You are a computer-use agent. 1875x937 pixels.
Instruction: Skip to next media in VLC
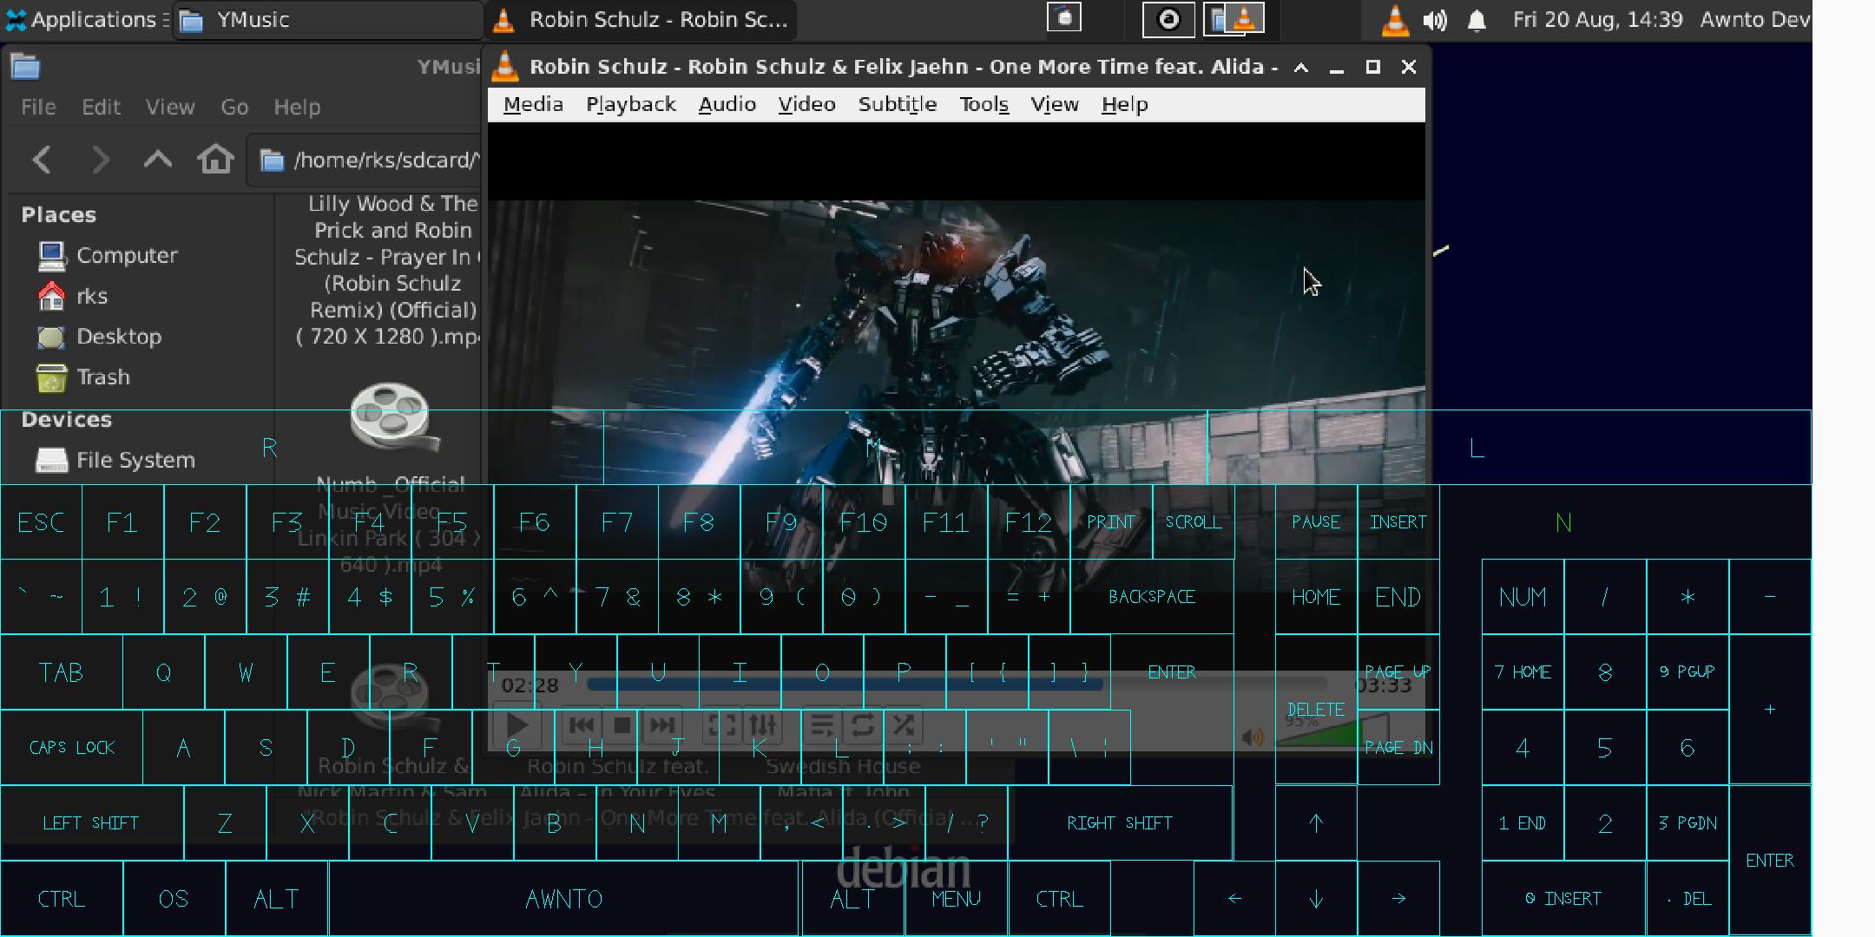pyautogui.click(x=661, y=725)
